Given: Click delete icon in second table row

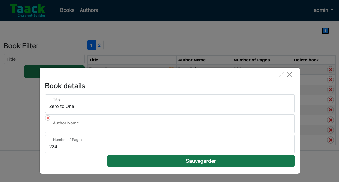Looking at the screenshot, I should click(x=330, y=80).
